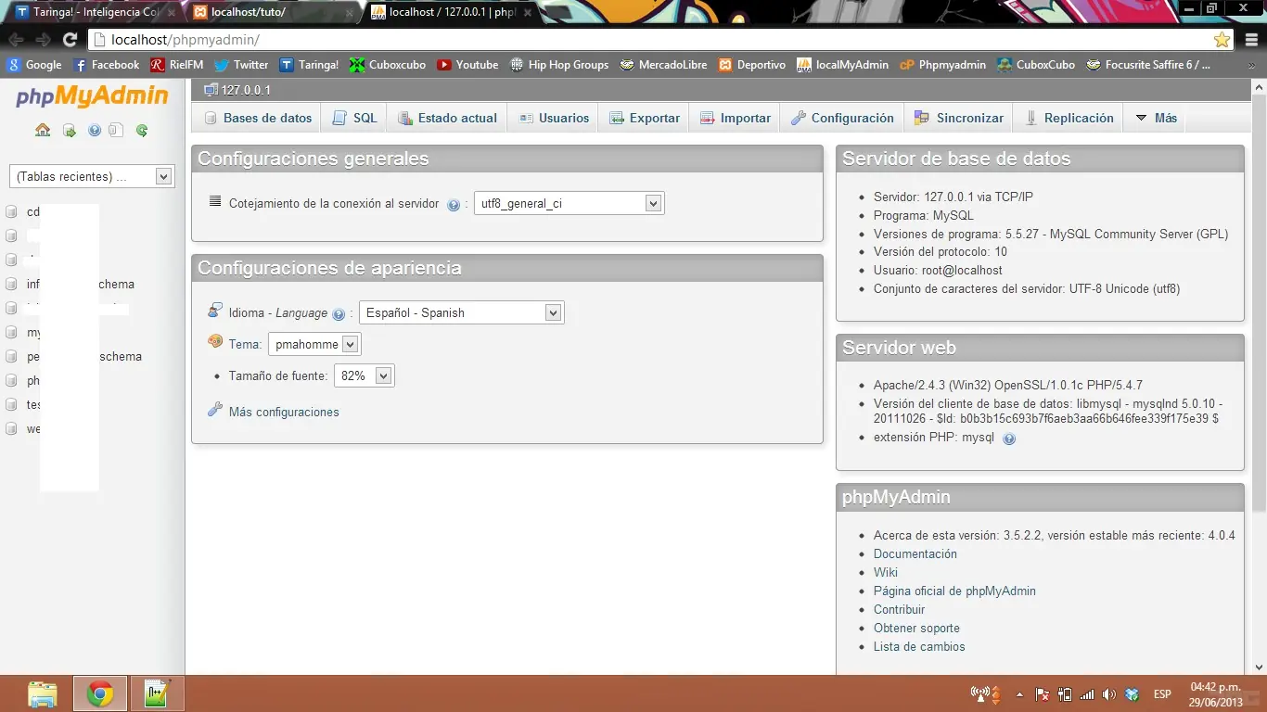The height and width of the screenshot is (712, 1267).
Task: Open the third taskbar application icon
Action: click(158, 693)
